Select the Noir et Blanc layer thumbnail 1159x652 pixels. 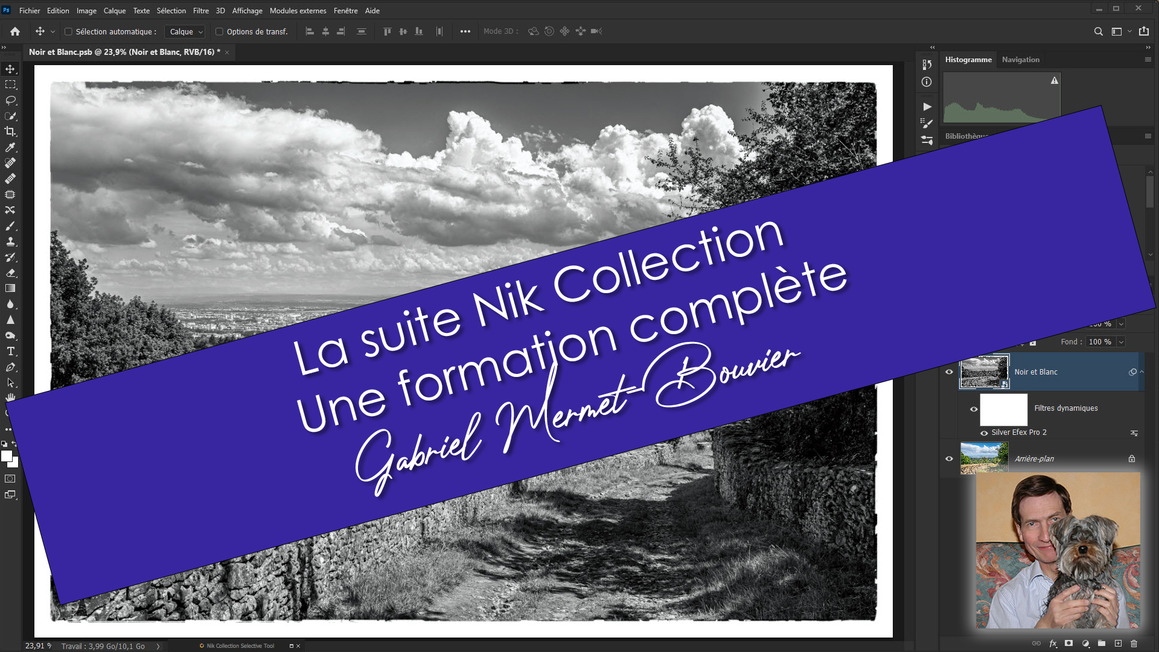tap(984, 372)
